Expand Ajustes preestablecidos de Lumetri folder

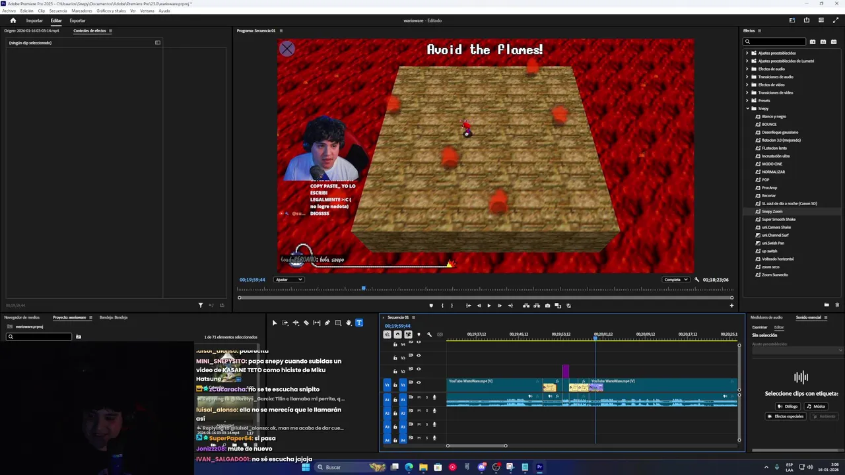click(747, 61)
